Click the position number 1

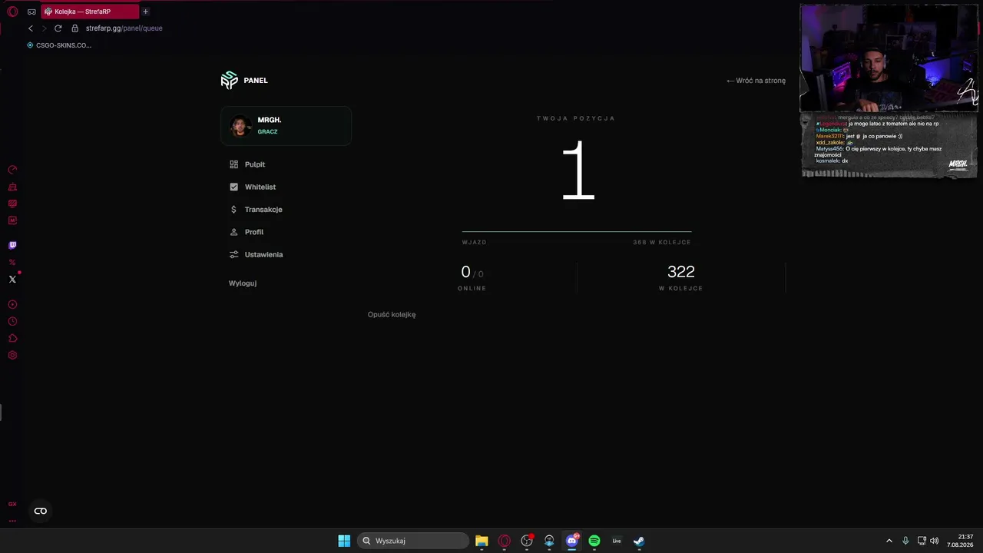tap(578, 171)
